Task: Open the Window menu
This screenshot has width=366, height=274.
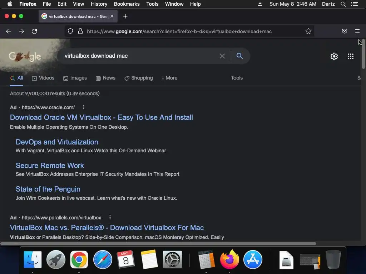Action: (x=174, y=4)
